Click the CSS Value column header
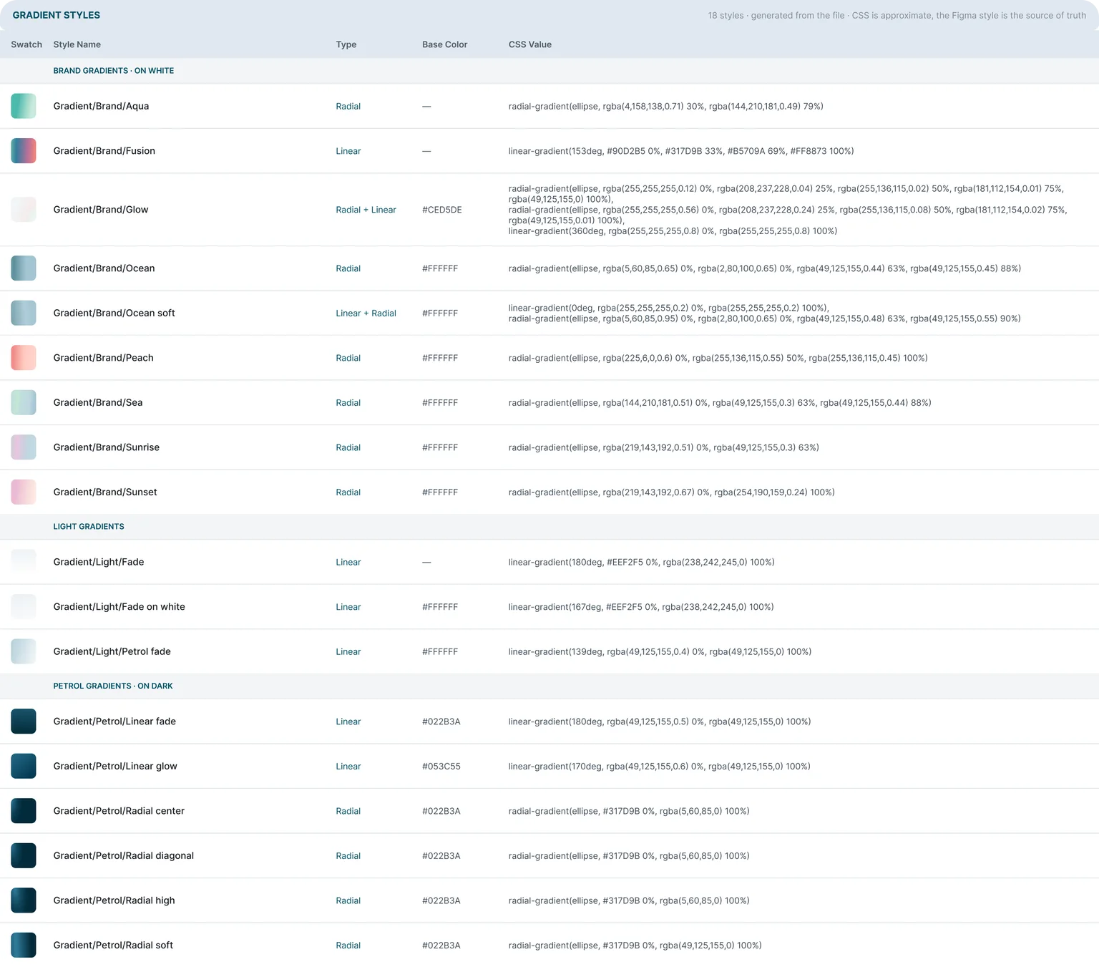The height and width of the screenshot is (967, 1099). [530, 44]
